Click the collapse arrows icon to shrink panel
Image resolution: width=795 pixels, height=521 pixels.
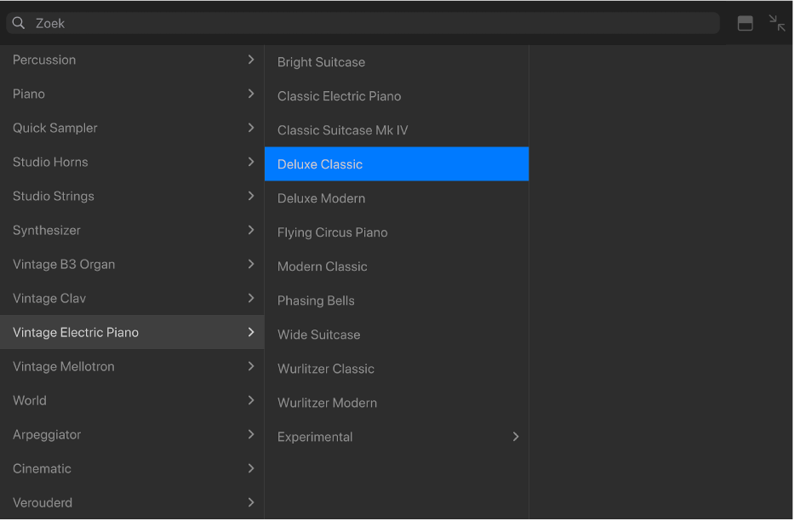pos(777,23)
